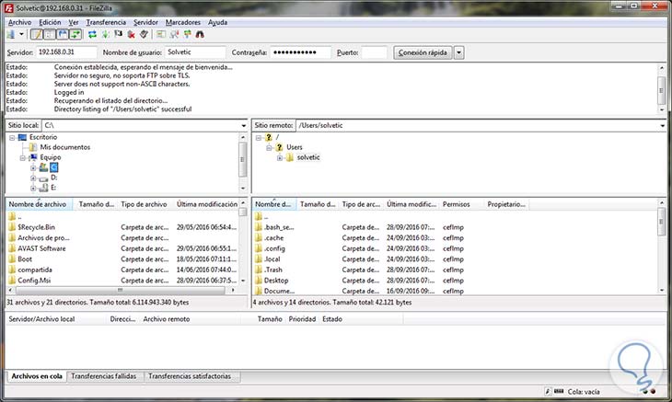Sort local files by Última modificación
The image size is (672, 402).
coord(206,204)
